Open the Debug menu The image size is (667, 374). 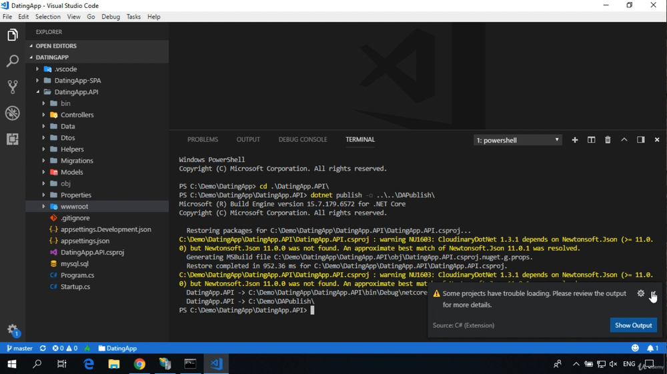tap(111, 17)
